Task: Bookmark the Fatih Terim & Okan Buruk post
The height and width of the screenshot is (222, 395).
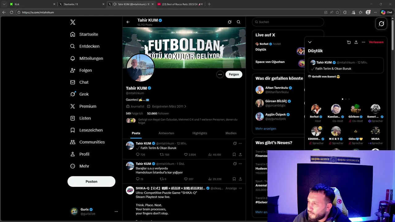Action: pyautogui.click(x=234, y=154)
